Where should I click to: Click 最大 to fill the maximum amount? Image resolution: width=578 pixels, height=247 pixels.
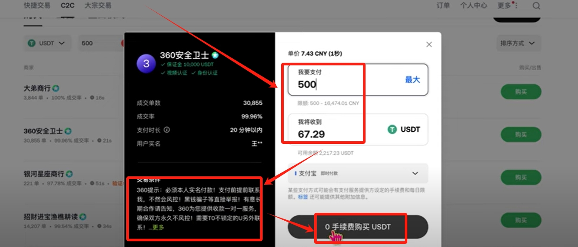coord(412,80)
